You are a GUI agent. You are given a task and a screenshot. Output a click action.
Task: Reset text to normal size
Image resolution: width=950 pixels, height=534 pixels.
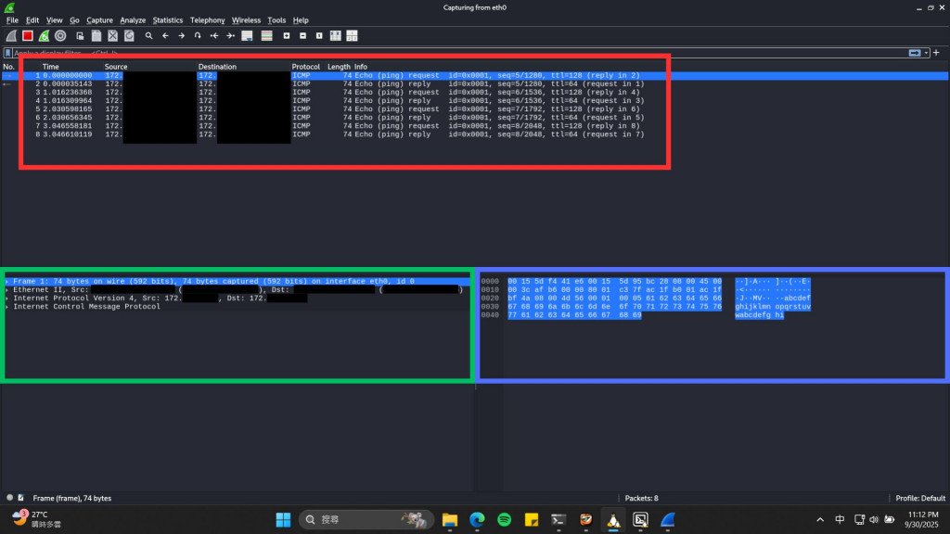pyautogui.click(x=319, y=36)
